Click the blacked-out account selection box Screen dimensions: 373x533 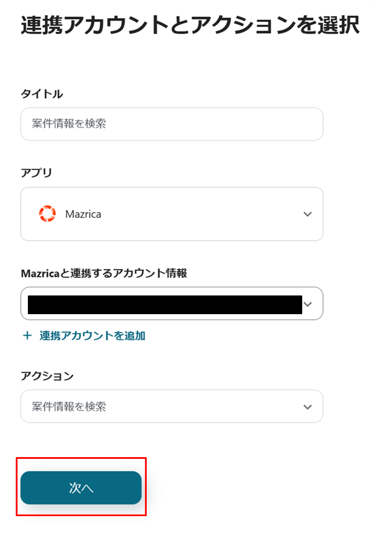pos(165,305)
